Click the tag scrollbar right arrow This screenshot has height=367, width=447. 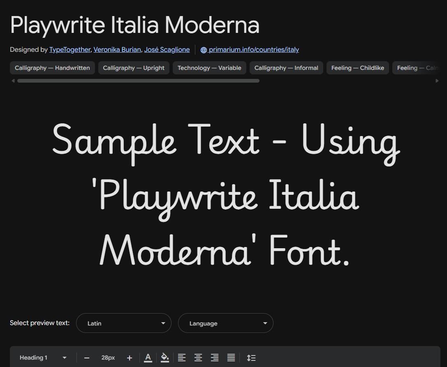tap(437, 81)
